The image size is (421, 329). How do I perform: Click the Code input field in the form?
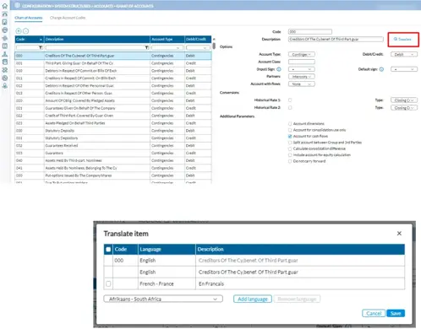(310, 32)
